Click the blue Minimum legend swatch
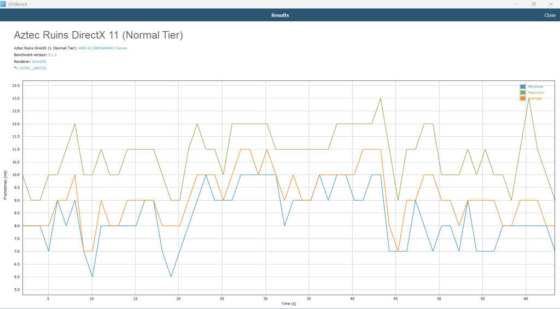 (523, 87)
